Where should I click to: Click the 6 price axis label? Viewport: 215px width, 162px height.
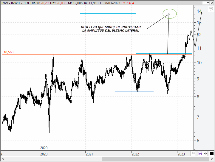tap(198, 141)
